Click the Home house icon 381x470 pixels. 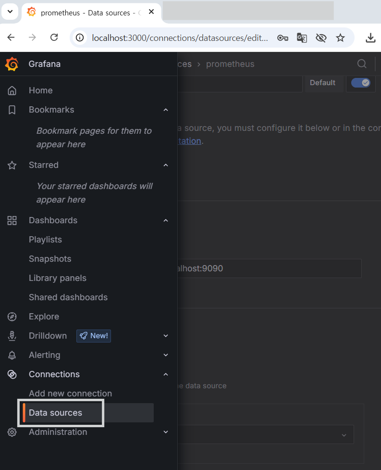(x=12, y=90)
